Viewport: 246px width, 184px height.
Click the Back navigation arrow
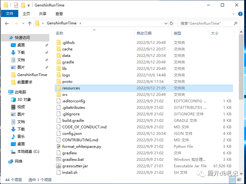[7, 24]
